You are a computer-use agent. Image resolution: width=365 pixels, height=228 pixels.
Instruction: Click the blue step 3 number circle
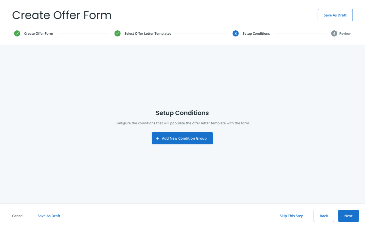[235, 33]
